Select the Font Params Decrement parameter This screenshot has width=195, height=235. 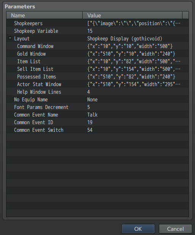coord(41,107)
